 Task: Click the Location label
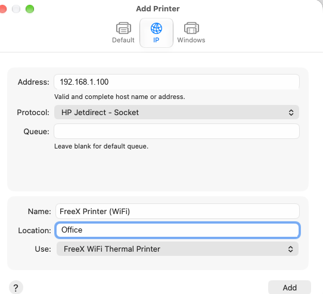[x=35, y=230]
